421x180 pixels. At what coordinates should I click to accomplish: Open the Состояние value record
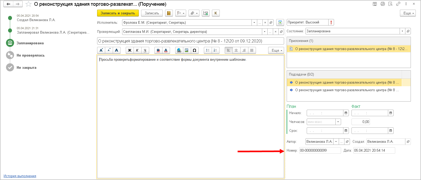click(x=408, y=31)
